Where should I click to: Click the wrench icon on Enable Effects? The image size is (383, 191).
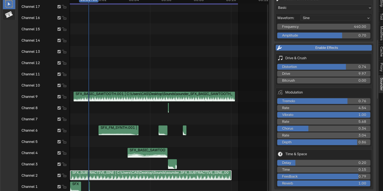tap(279, 48)
